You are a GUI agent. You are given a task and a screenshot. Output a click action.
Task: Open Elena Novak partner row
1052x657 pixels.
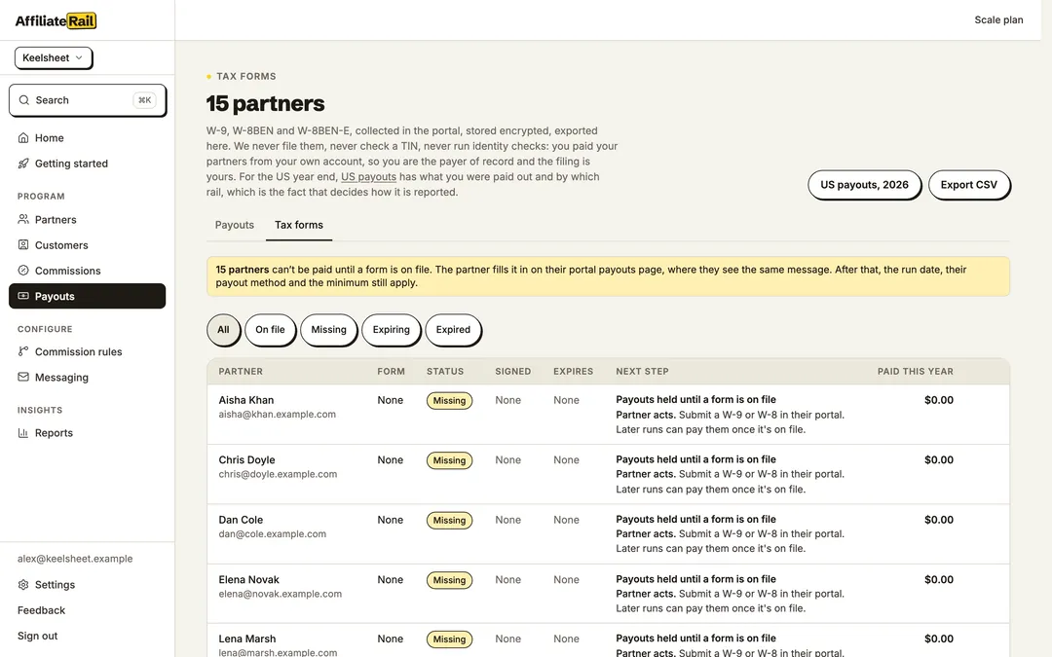click(608, 594)
